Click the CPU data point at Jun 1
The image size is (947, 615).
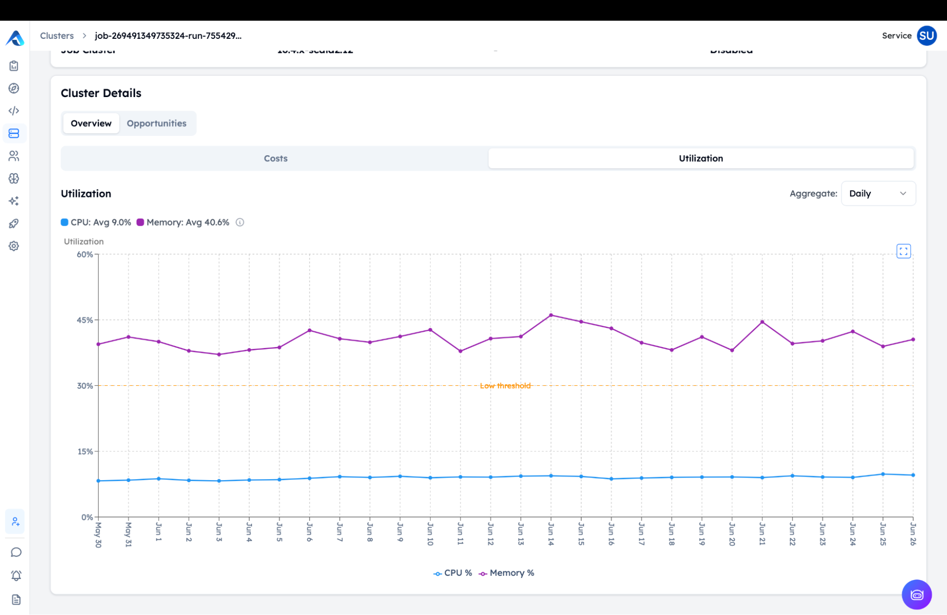click(159, 479)
